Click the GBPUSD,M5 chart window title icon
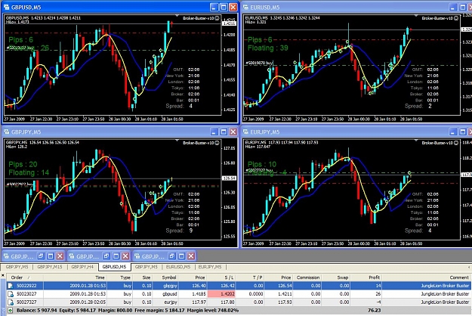The image size is (472, 316). [x=6, y=7]
